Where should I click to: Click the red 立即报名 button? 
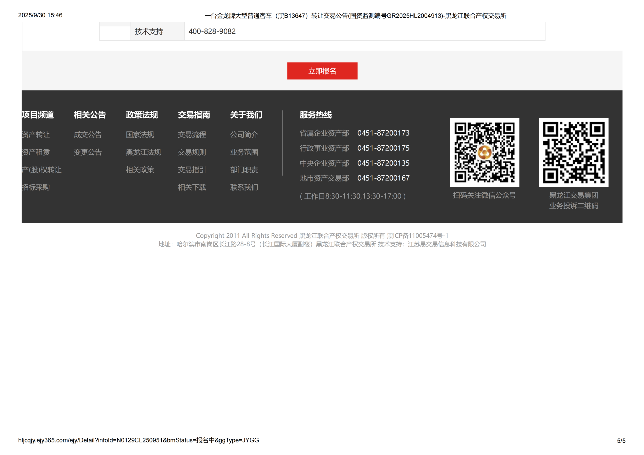[322, 71]
